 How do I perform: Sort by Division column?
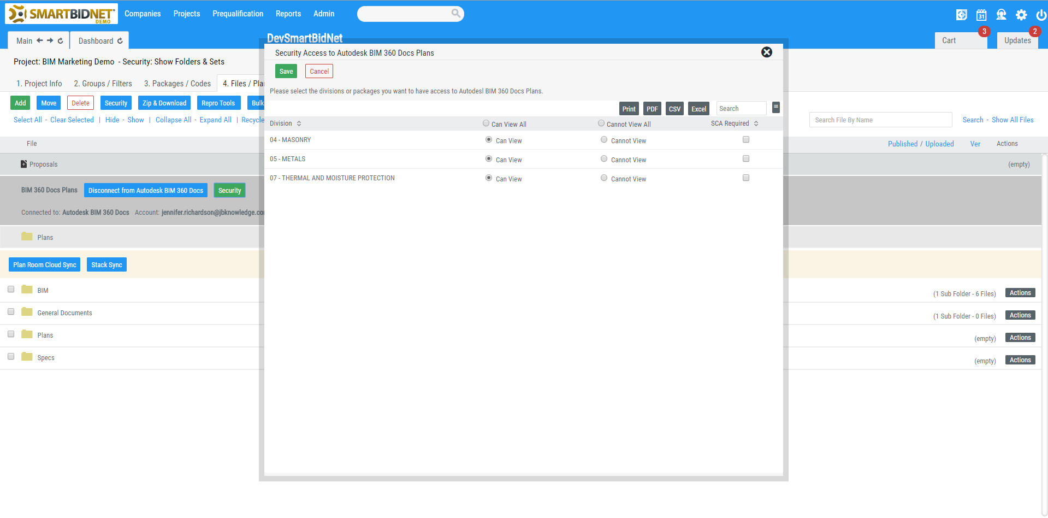(285, 123)
